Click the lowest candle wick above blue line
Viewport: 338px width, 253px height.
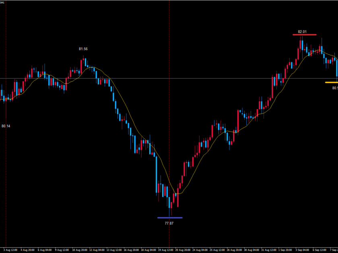(x=170, y=209)
